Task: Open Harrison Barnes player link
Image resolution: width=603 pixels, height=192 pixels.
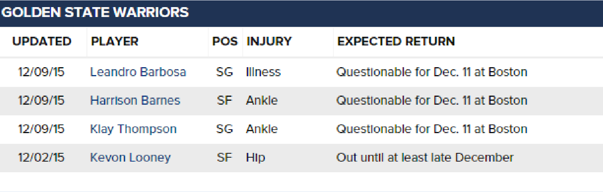Action: coord(135,101)
